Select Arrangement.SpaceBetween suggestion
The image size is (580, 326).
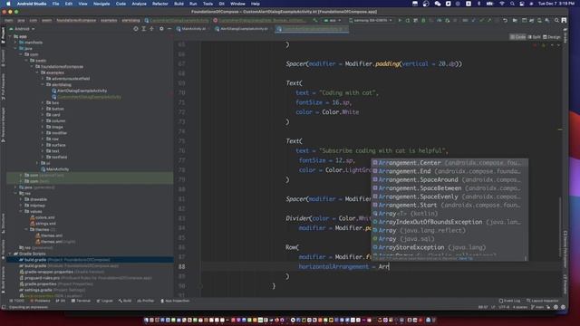(449, 188)
